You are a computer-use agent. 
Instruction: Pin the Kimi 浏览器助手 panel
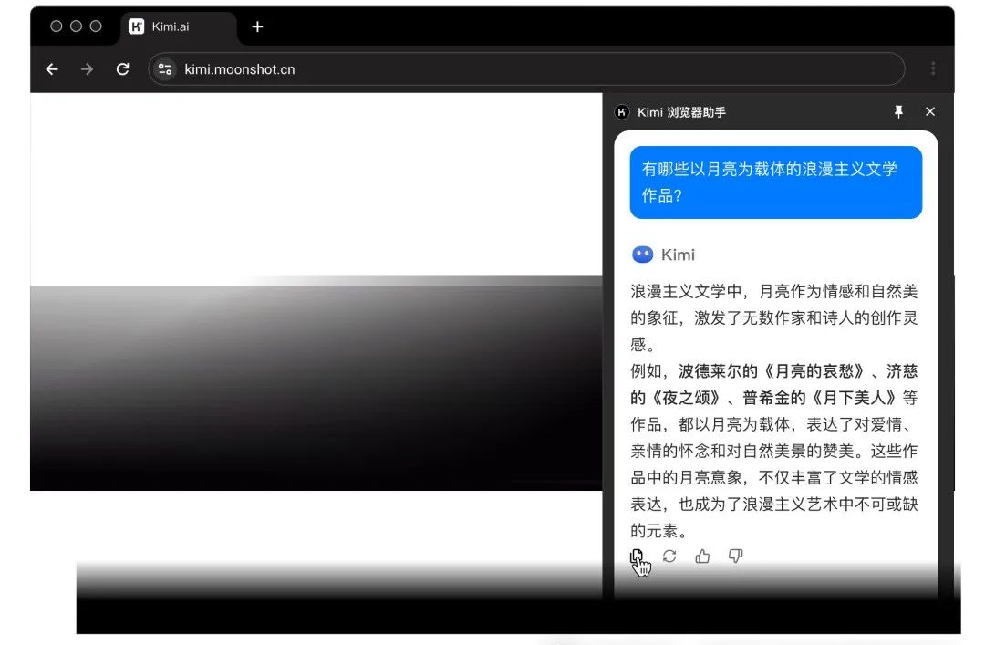[x=898, y=111]
